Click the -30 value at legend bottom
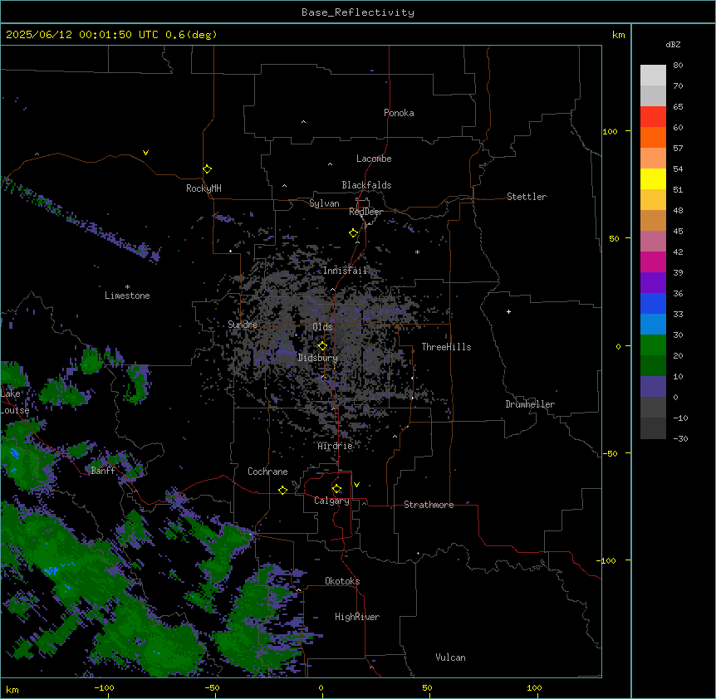 click(x=680, y=439)
